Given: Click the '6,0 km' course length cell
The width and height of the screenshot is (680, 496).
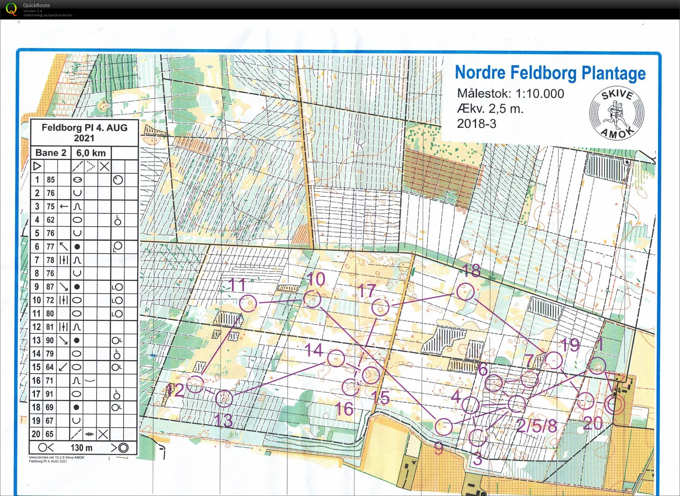Looking at the screenshot, I should pyautogui.click(x=91, y=153).
